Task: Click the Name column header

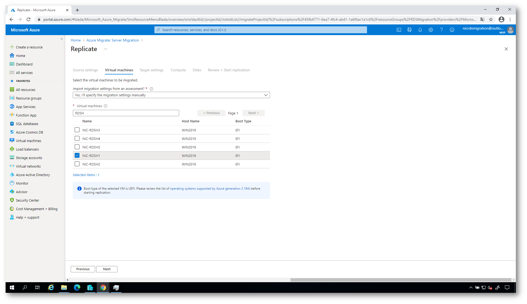Action: click(x=87, y=121)
